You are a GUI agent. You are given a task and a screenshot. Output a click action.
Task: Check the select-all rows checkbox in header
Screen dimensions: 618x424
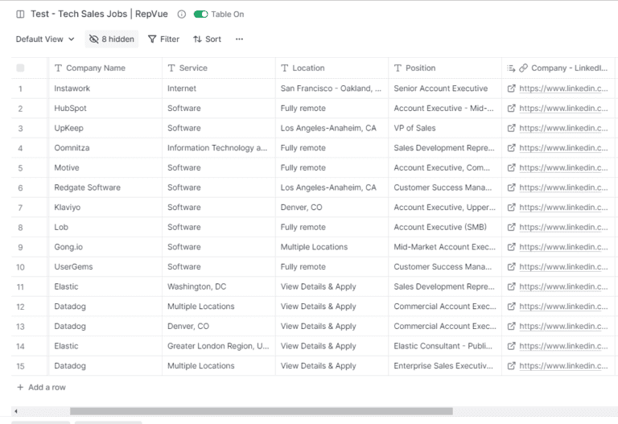(20, 68)
